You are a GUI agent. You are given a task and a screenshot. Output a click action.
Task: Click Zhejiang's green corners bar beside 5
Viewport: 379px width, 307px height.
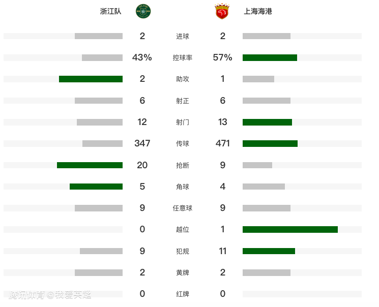(96, 187)
